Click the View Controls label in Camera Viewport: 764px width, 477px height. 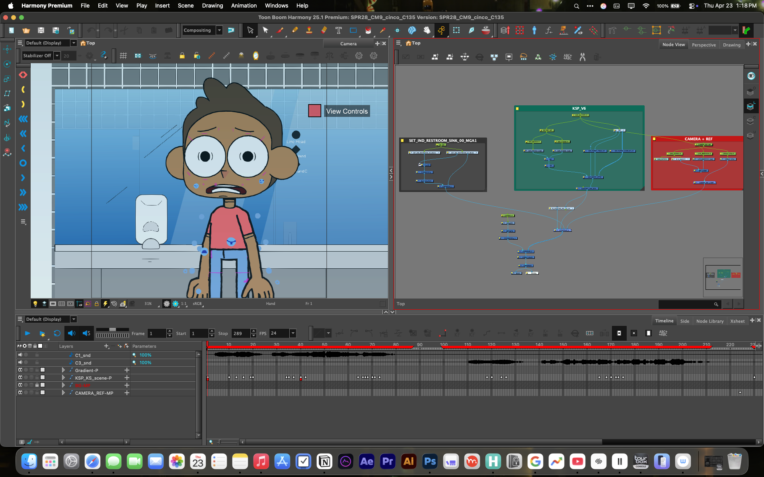[347, 111]
